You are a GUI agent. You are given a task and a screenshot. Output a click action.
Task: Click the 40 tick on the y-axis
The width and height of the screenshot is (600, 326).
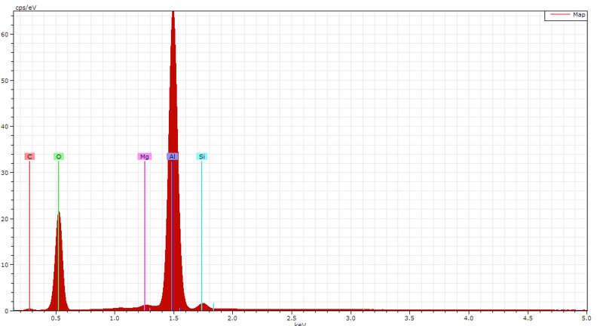coord(8,127)
